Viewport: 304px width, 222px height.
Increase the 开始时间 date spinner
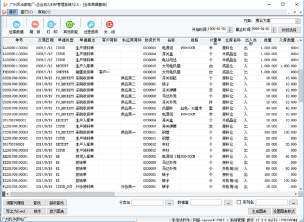click(230, 29)
